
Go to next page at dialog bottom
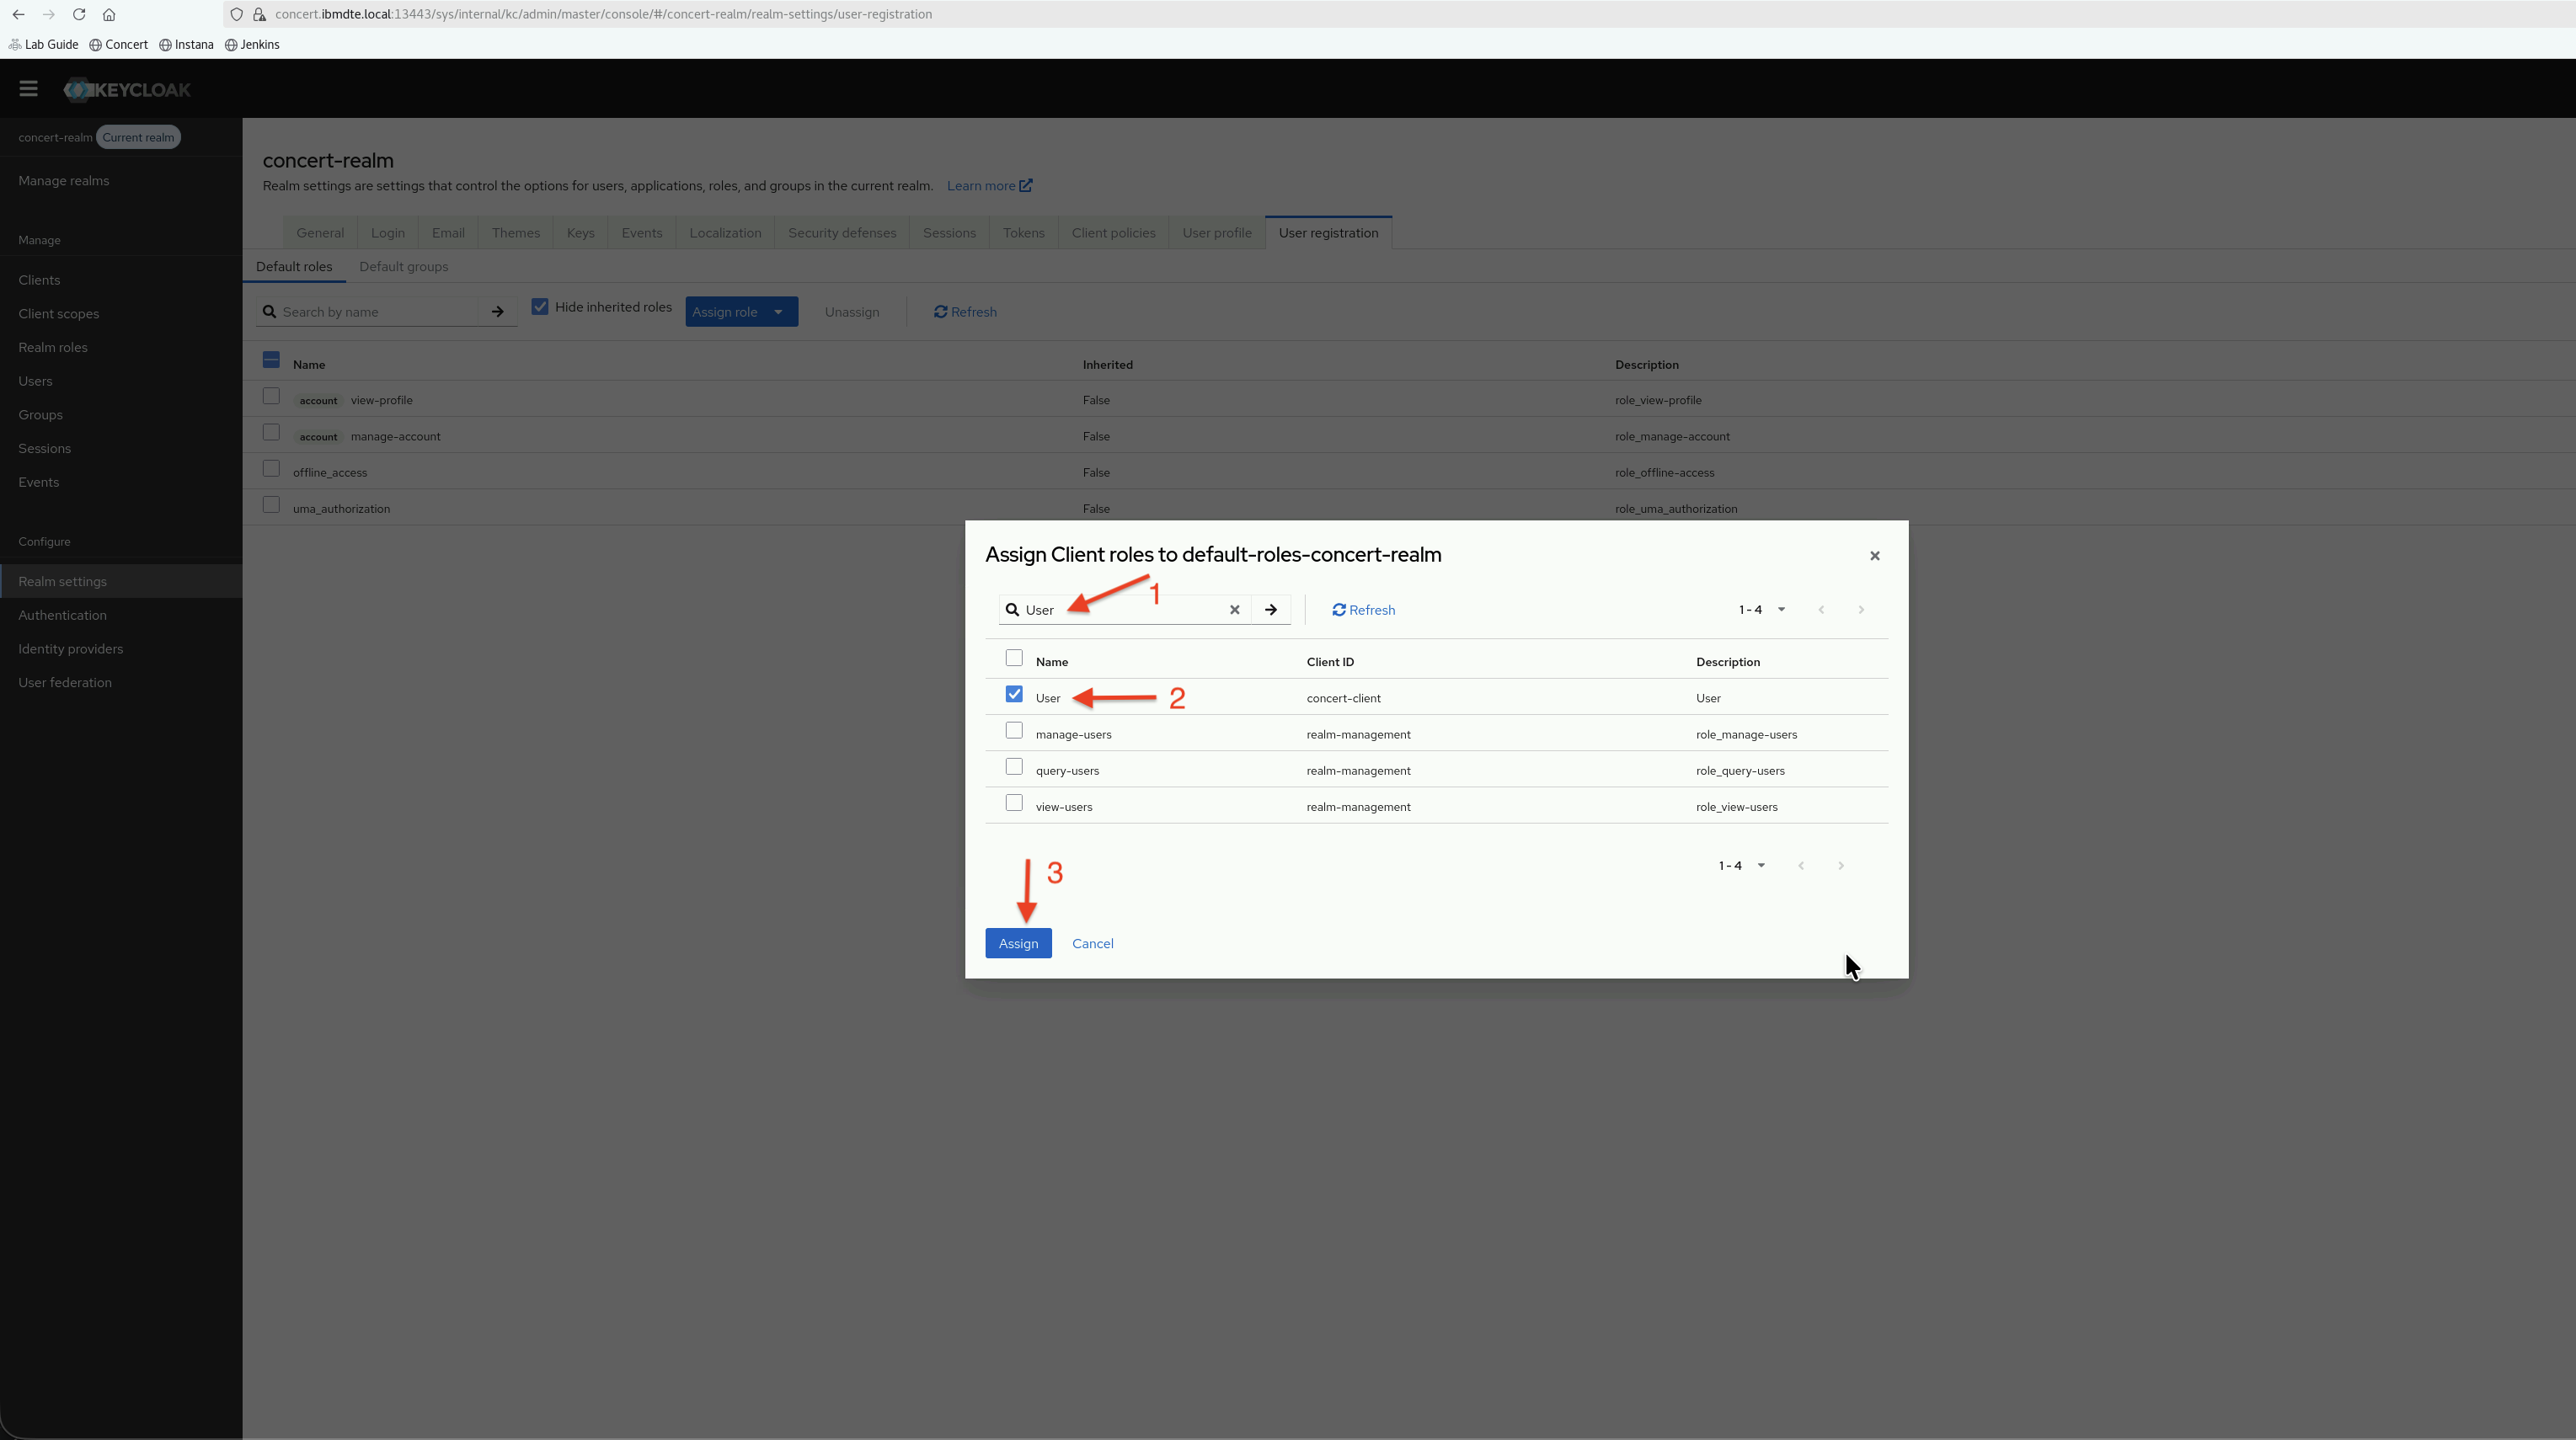1841,866
